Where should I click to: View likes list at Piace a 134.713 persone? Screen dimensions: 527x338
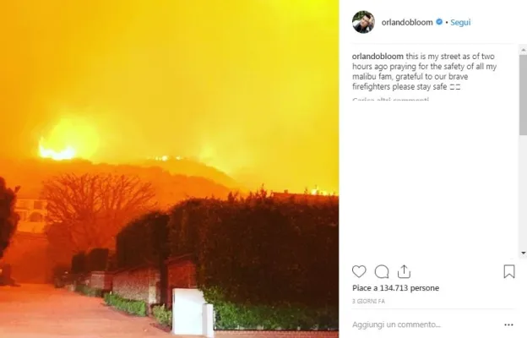tap(395, 288)
